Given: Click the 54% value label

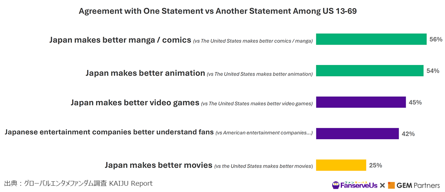Looking at the screenshot, I should click(x=433, y=71).
